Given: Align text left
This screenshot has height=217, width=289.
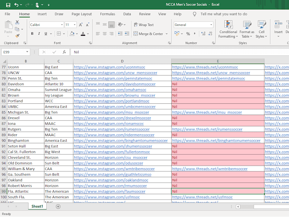Looking at the screenshot, I should point(98,34).
